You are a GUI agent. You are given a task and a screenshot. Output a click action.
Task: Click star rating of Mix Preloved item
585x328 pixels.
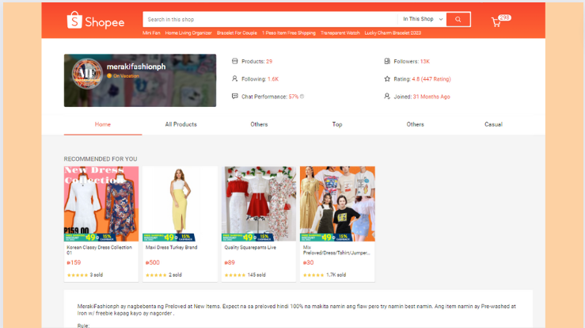(313, 275)
